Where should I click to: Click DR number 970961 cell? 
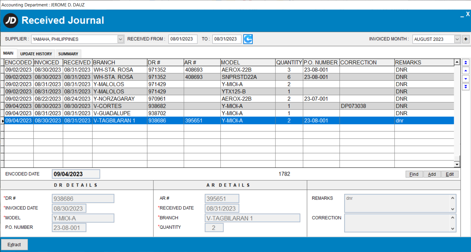[x=165, y=99]
